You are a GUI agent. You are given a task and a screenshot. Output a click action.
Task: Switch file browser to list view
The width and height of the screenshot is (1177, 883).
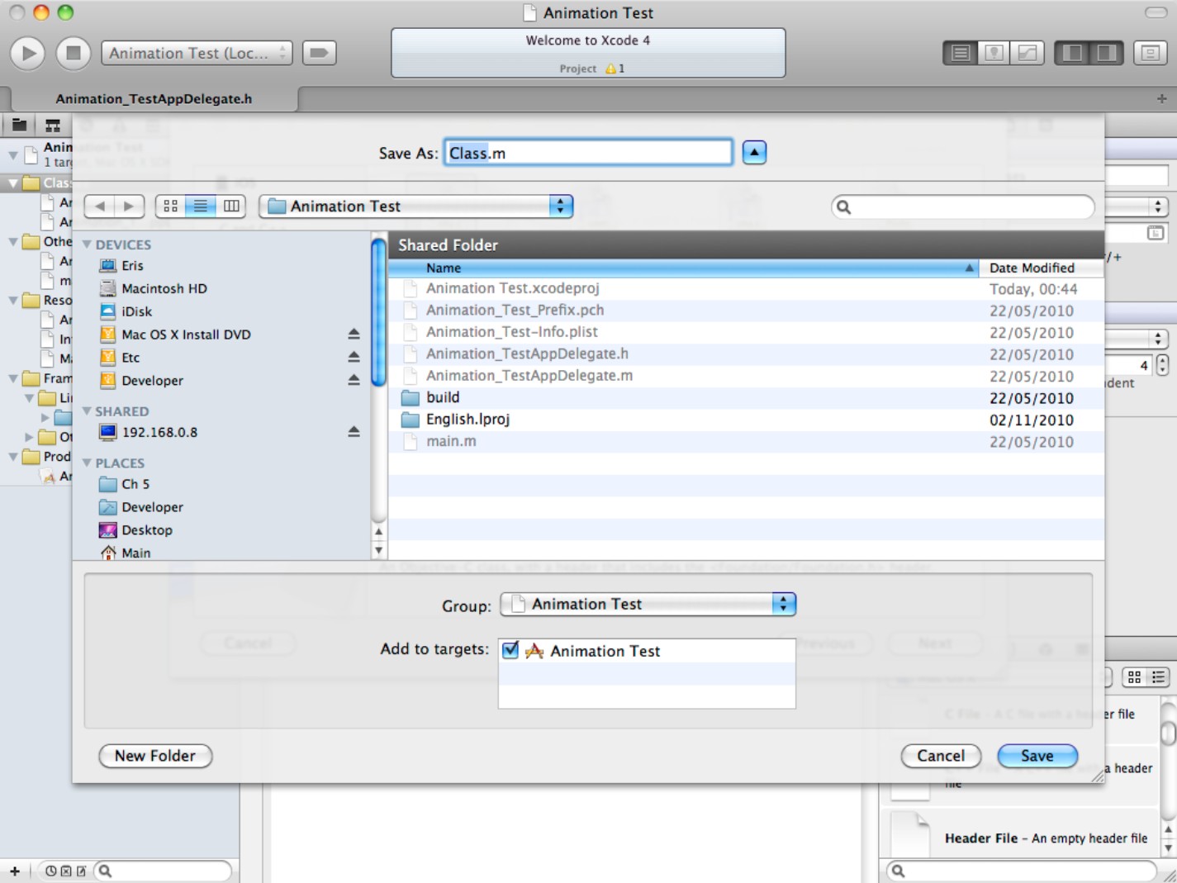200,206
